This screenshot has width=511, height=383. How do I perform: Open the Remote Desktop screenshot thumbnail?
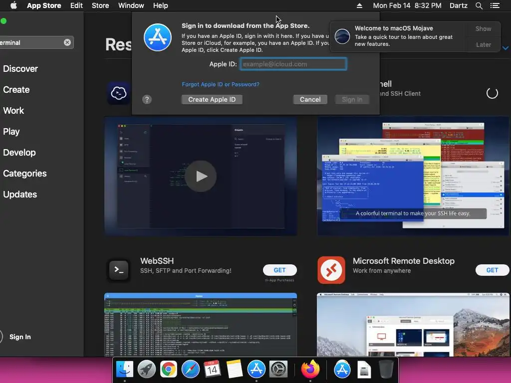[x=413, y=324]
